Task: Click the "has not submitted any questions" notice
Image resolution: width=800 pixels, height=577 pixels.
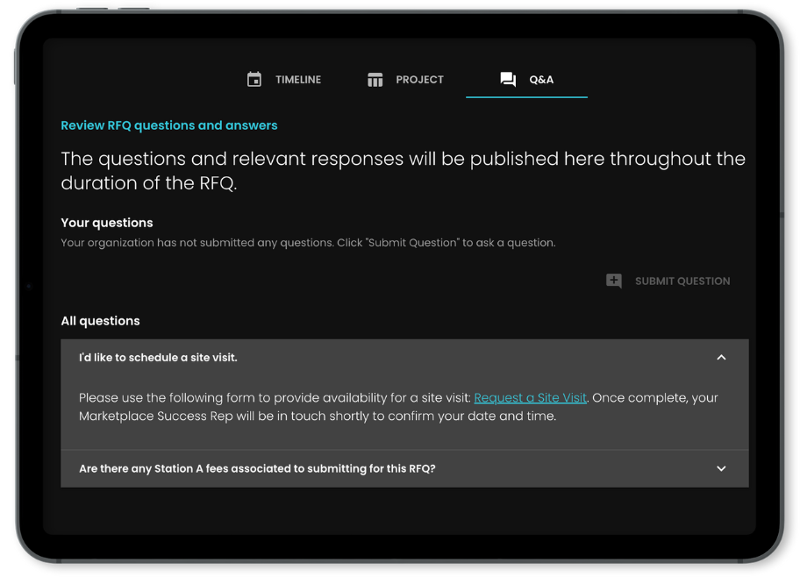Action: (307, 243)
